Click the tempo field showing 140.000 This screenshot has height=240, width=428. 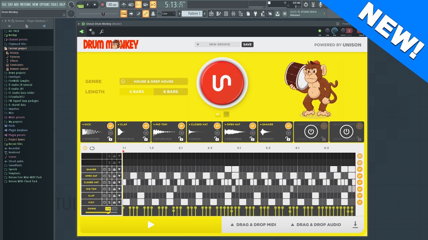pyautogui.click(x=112, y=5)
